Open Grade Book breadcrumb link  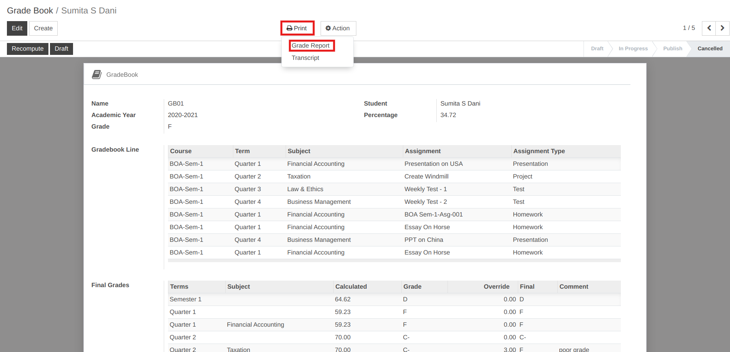30,10
